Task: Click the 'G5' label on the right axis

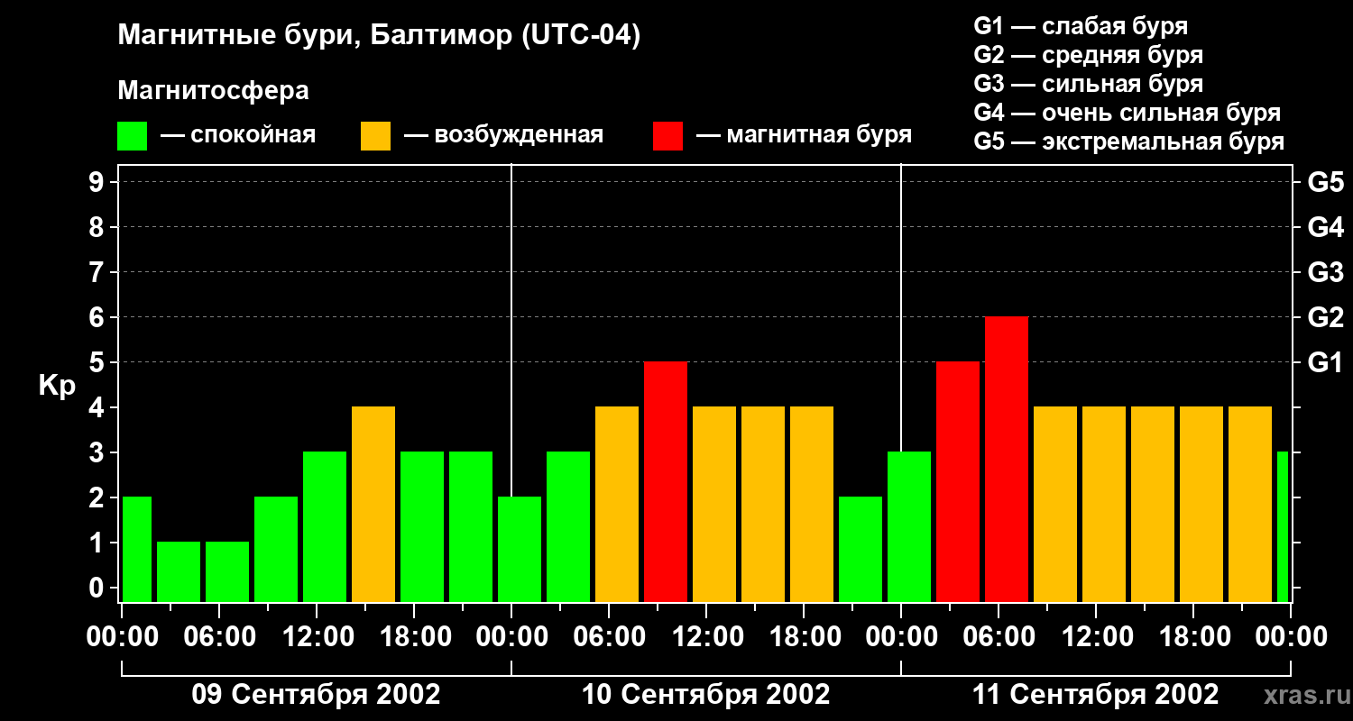Action: coord(1325,182)
